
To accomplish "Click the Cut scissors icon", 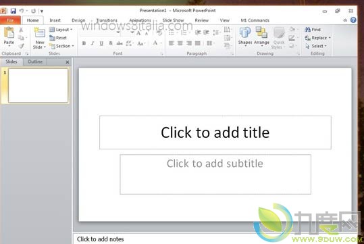I will pyautogui.click(x=21, y=30).
